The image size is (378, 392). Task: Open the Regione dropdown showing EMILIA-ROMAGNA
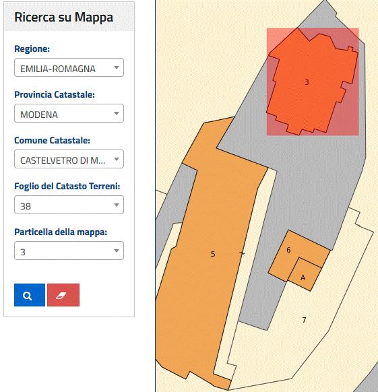coord(69,67)
